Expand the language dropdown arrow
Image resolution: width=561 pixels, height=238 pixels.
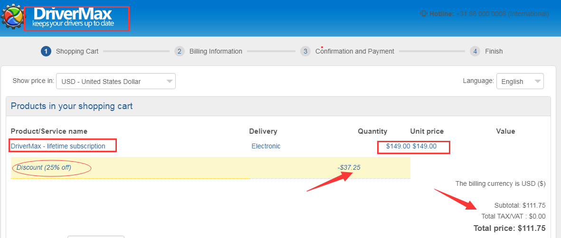[537, 82]
